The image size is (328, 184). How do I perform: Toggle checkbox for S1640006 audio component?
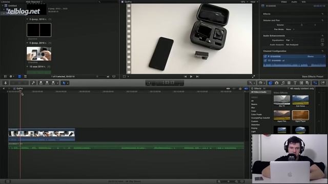coord(265,57)
